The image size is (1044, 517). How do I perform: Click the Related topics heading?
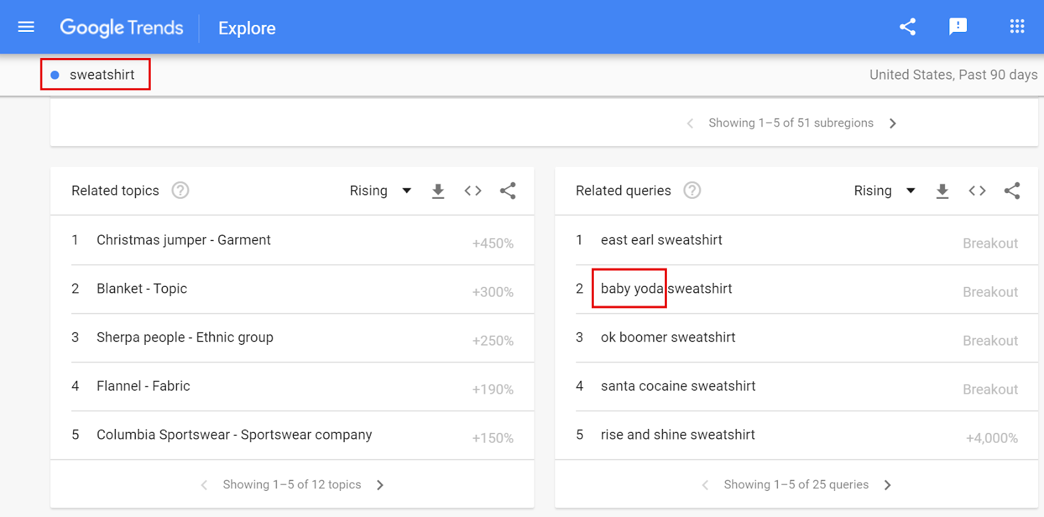pyautogui.click(x=115, y=190)
